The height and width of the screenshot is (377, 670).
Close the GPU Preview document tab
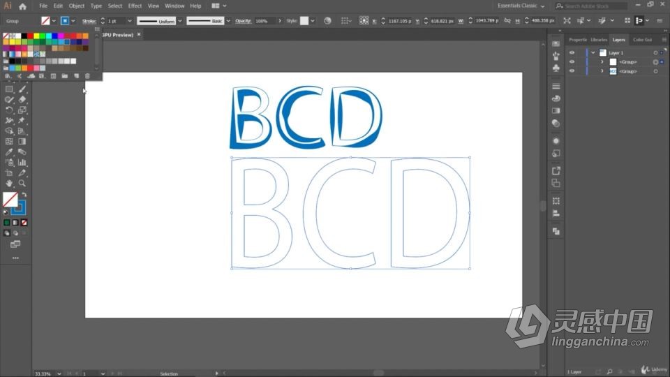coord(139,34)
